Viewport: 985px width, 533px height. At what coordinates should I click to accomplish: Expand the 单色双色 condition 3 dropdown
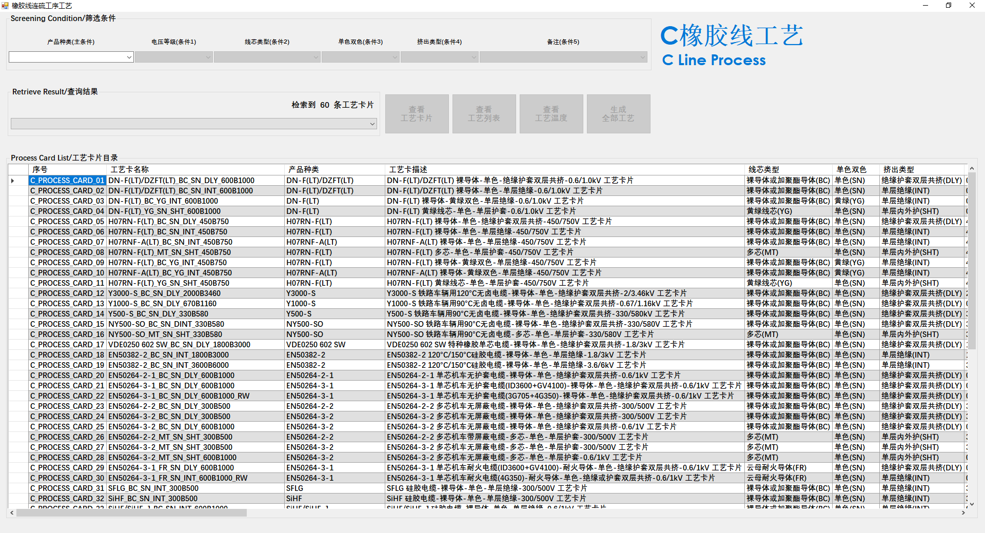[x=360, y=57]
